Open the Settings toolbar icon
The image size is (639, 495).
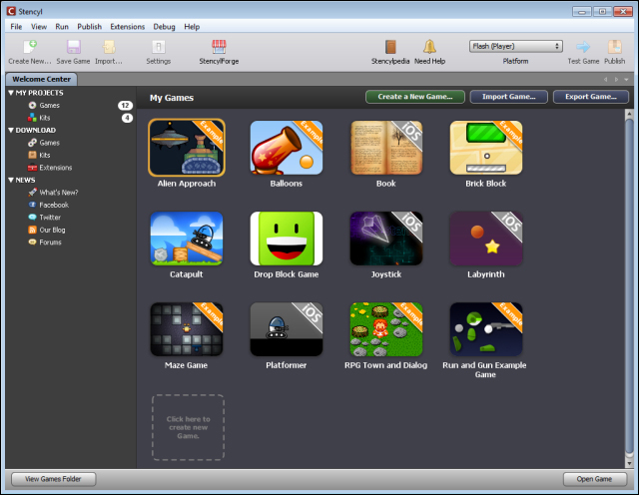coord(159,47)
